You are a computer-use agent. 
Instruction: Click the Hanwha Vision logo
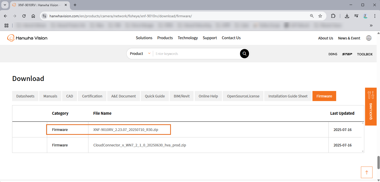[27, 38]
